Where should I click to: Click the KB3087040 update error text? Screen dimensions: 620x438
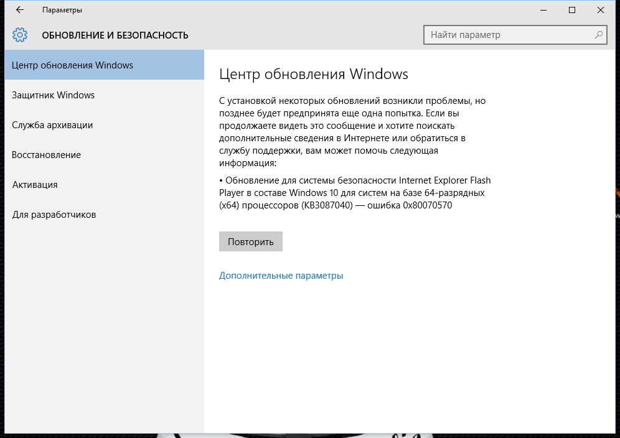354,193
